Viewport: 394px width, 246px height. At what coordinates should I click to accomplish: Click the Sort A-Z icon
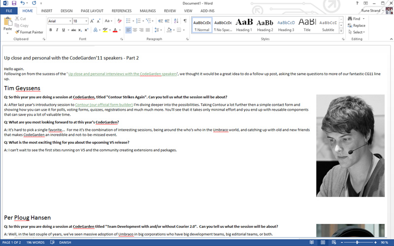point(176,21)
